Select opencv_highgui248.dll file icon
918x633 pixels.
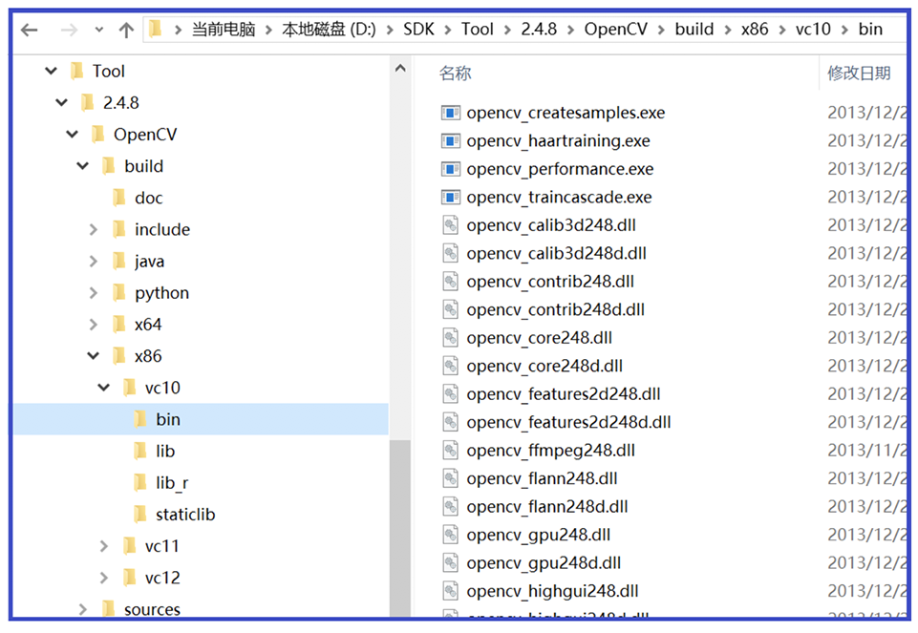tap(450, 591)
